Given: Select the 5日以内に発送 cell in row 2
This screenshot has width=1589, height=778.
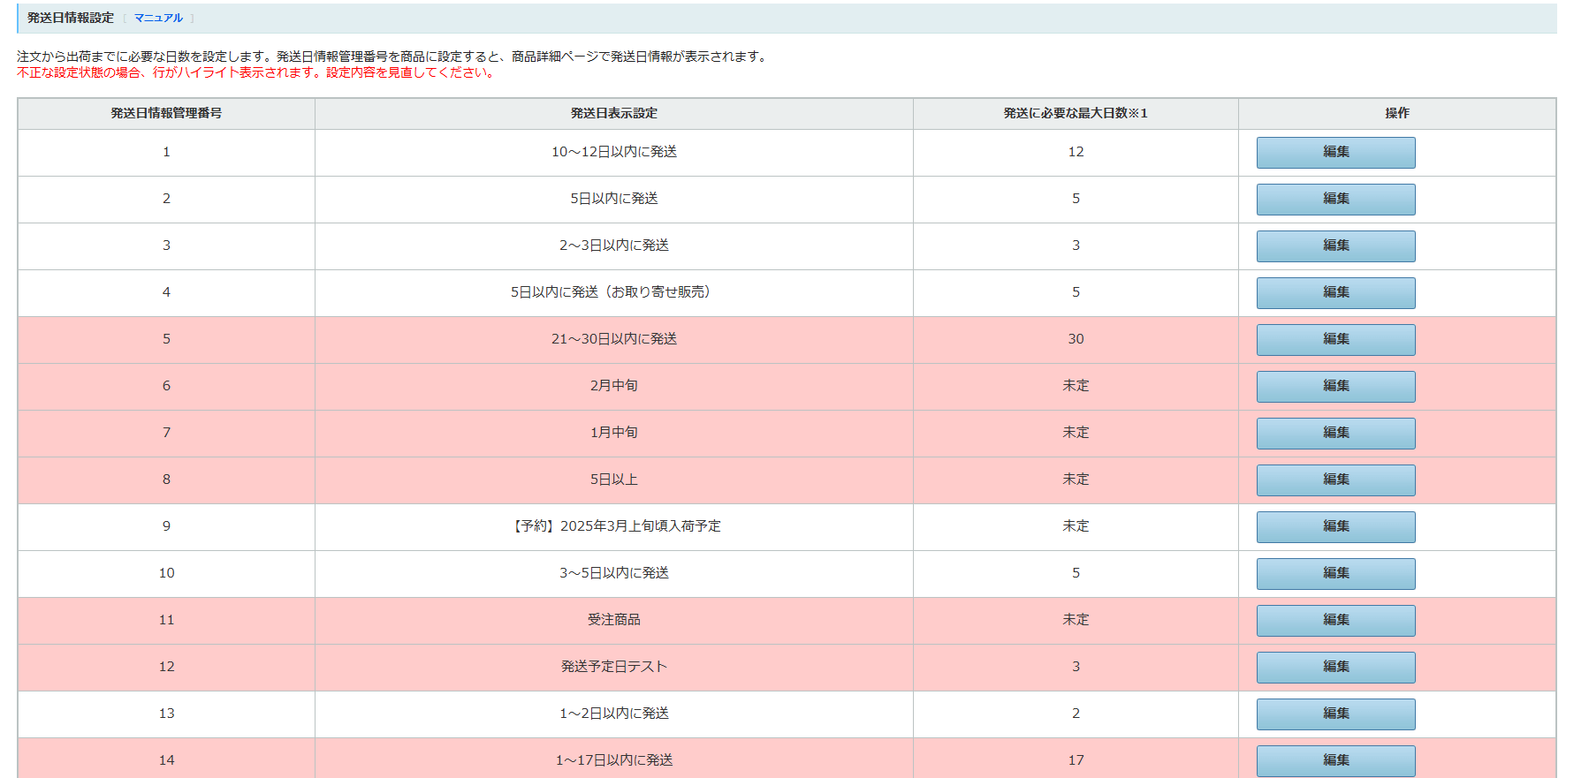Looking at the screenshot, I should (614, 199).
